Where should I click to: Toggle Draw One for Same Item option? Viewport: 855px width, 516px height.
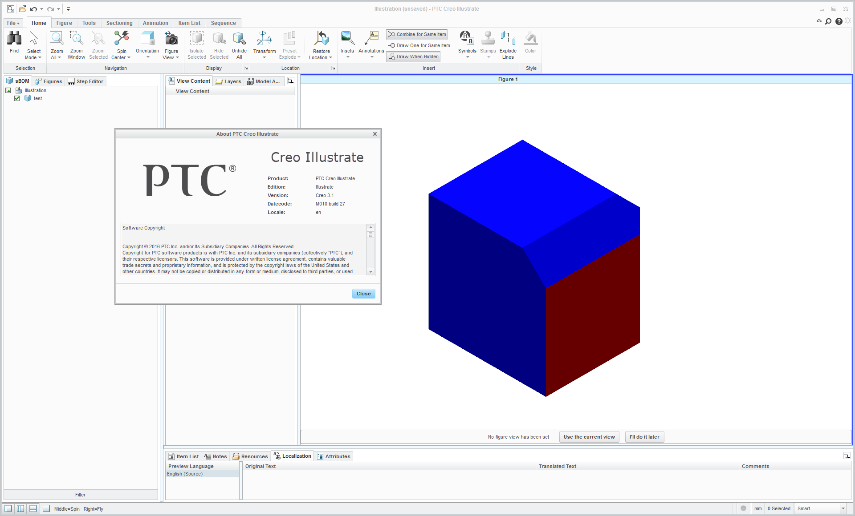click(x=419, y=45)
